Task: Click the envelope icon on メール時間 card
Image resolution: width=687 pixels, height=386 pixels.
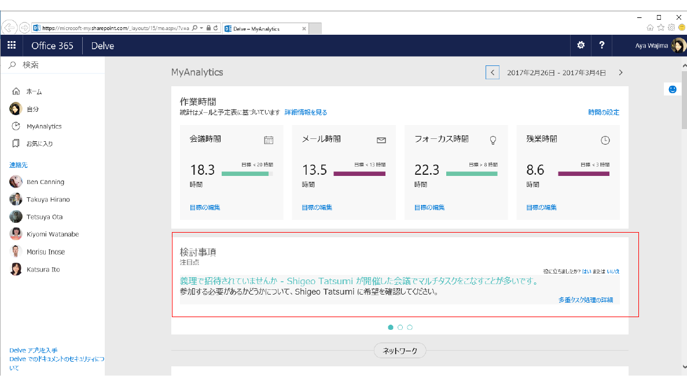Action: pos(381,140)
